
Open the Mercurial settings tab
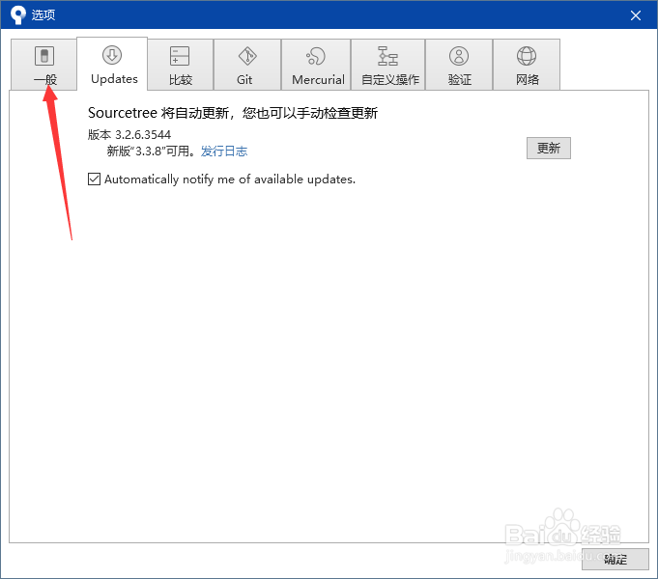click(316, 65)
